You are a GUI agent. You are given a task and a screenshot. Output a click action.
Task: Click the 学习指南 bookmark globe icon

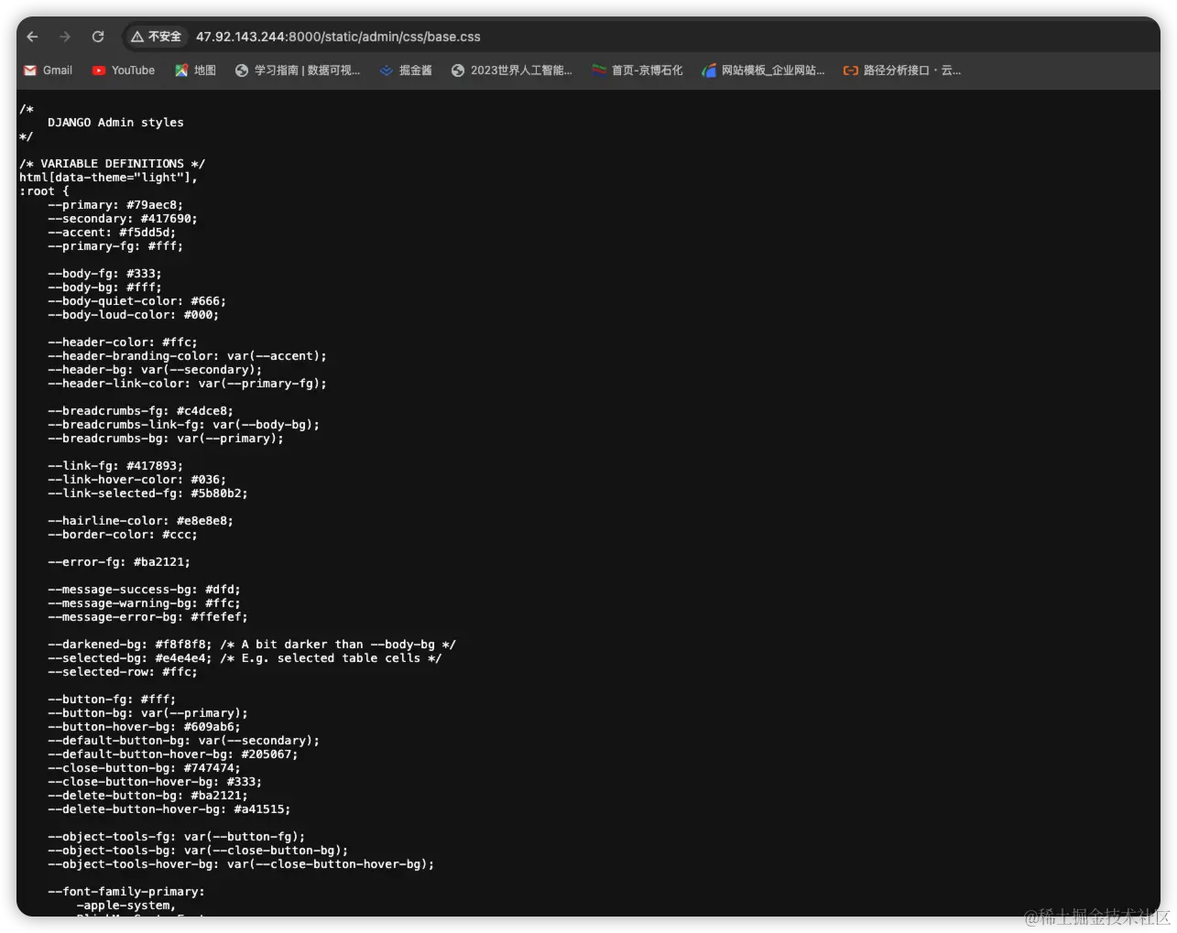pos(242,71)
